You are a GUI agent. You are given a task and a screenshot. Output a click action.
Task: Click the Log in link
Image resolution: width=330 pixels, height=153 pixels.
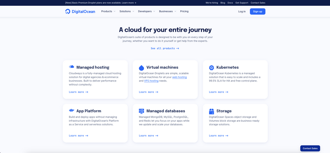coord(242,12)
